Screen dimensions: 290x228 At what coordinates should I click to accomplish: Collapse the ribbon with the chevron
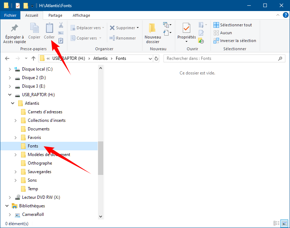278,15
